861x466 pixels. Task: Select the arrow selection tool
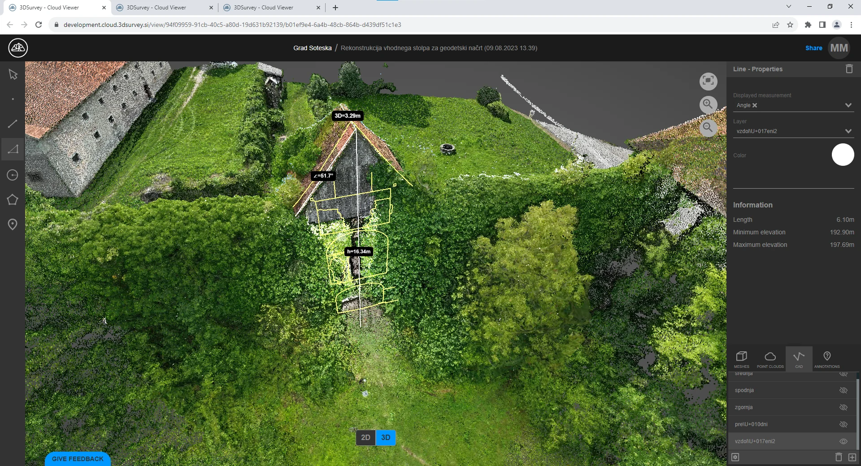tap(13, 74)
